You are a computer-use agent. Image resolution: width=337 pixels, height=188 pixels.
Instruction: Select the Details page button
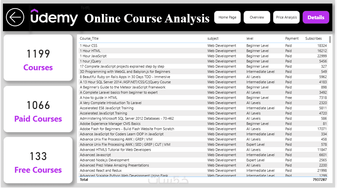coord(316,17)
